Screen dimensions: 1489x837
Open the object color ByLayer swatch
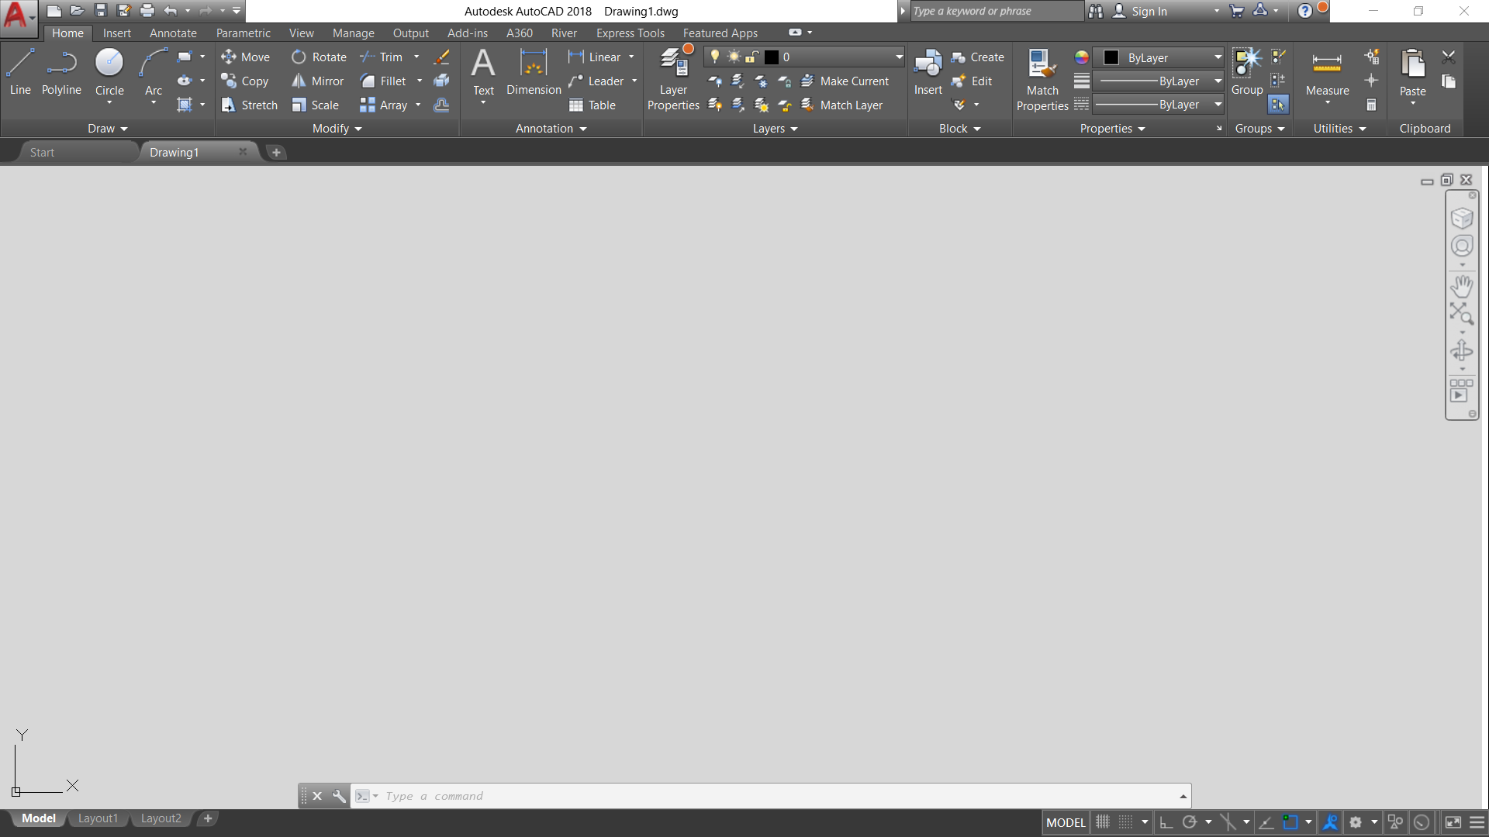1111,57
